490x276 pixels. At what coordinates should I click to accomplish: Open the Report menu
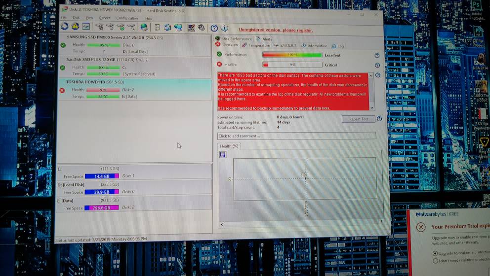point(105,18)
